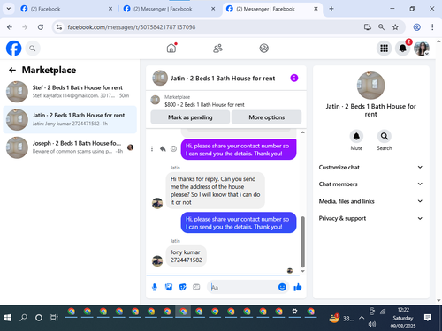Open the tab search dropdown in Chrome

tap(9, 9)
